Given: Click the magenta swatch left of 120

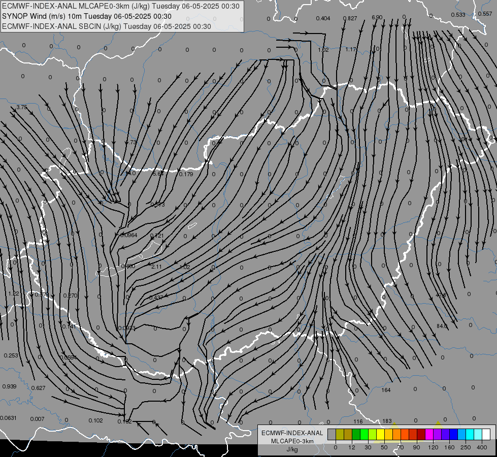Looking at the screenshot, I should pyautogui.click(x=429, y=434).
